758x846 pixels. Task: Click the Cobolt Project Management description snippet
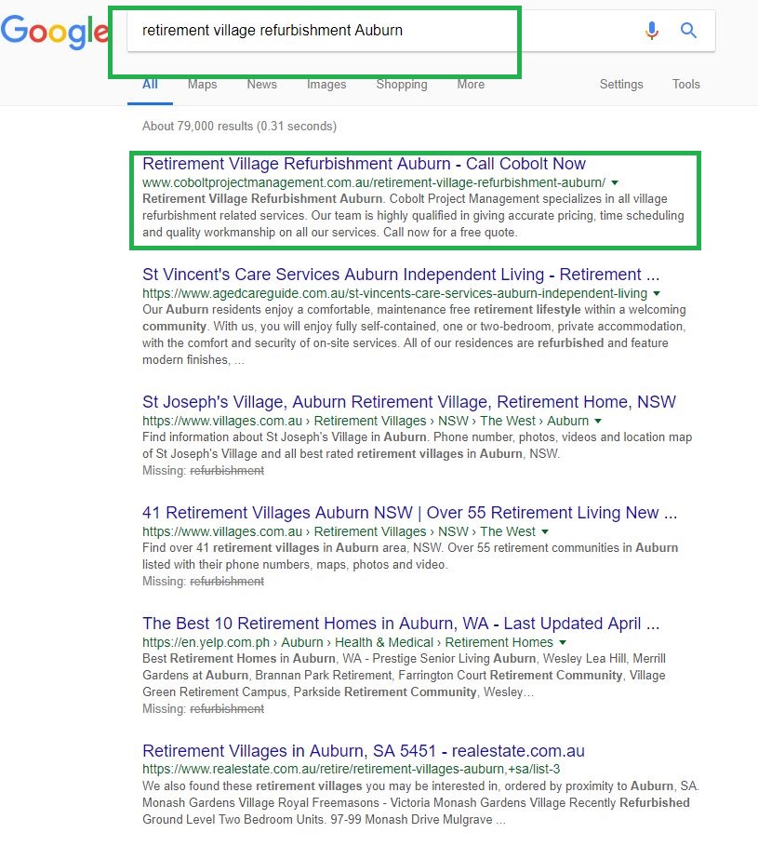coord(413,215)
